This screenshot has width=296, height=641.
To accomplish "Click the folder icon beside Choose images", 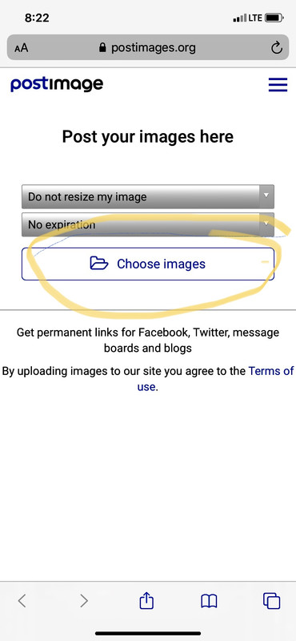I will 99,264.
